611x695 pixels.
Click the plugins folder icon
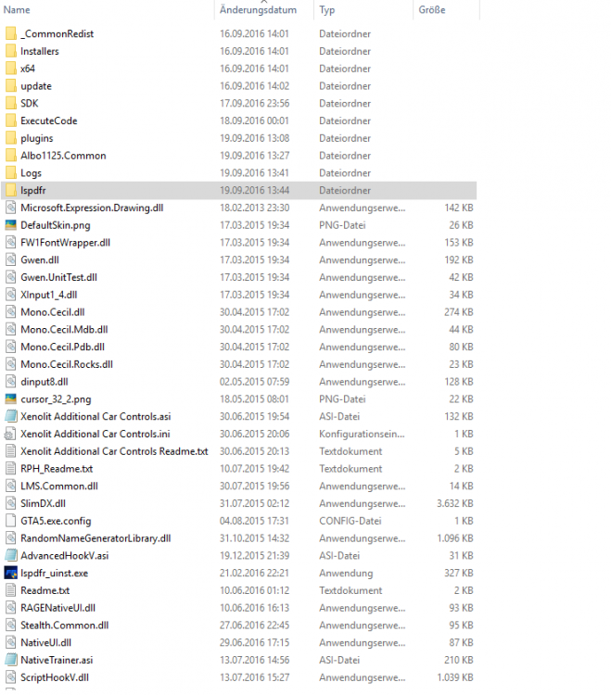click(11, 138)
